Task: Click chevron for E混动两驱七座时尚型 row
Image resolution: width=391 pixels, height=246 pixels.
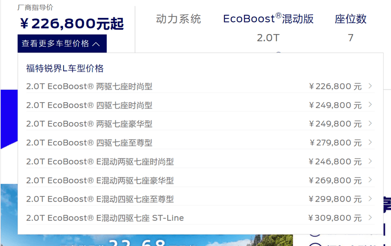Action: click(x=371, y=162)
